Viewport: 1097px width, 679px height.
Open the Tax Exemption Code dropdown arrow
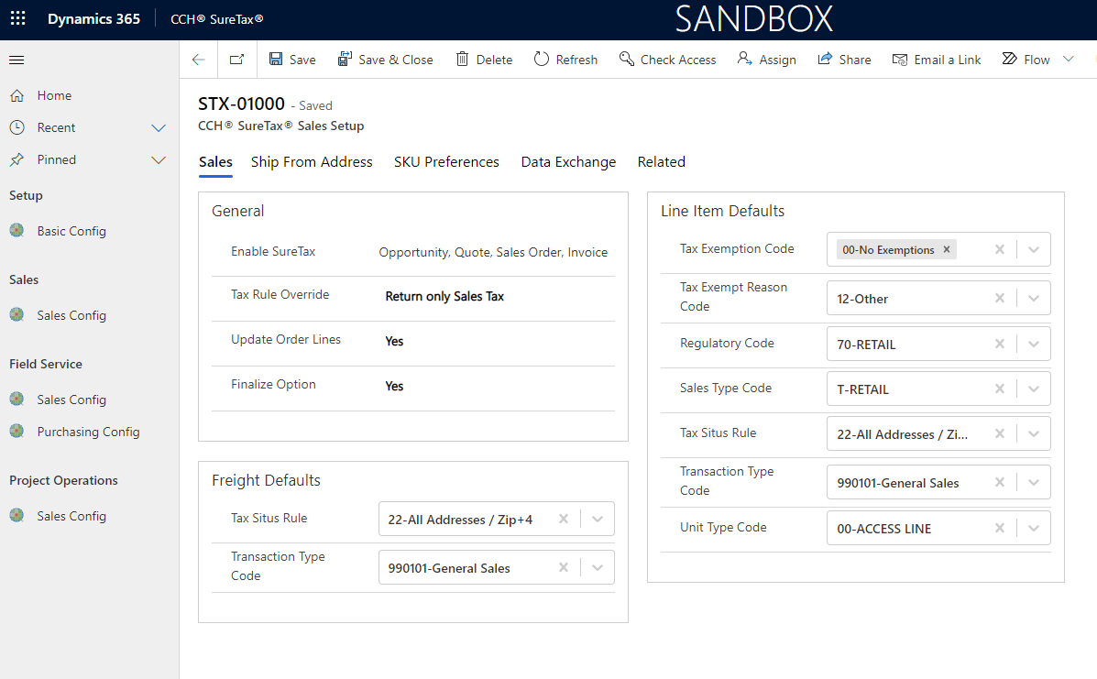click(1034, 249)
